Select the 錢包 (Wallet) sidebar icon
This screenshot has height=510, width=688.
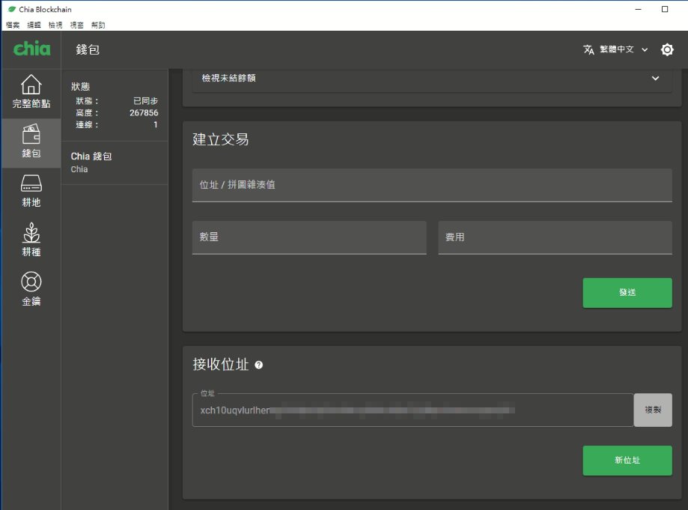pos(31,142)
